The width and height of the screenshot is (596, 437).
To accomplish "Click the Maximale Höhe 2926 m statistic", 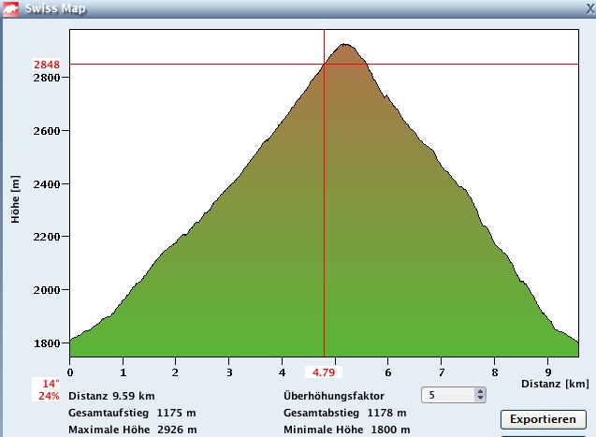I will pyautogui.click(x=132, y=430).
